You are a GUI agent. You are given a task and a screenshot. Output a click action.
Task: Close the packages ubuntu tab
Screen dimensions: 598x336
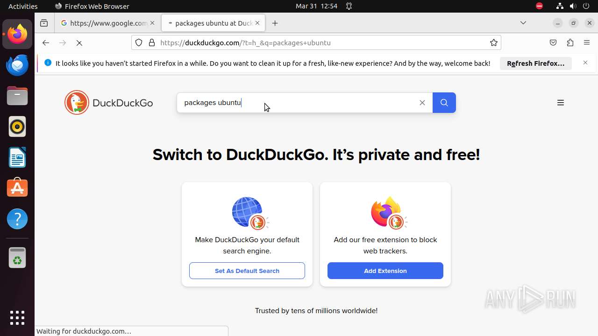click(257, 23)
